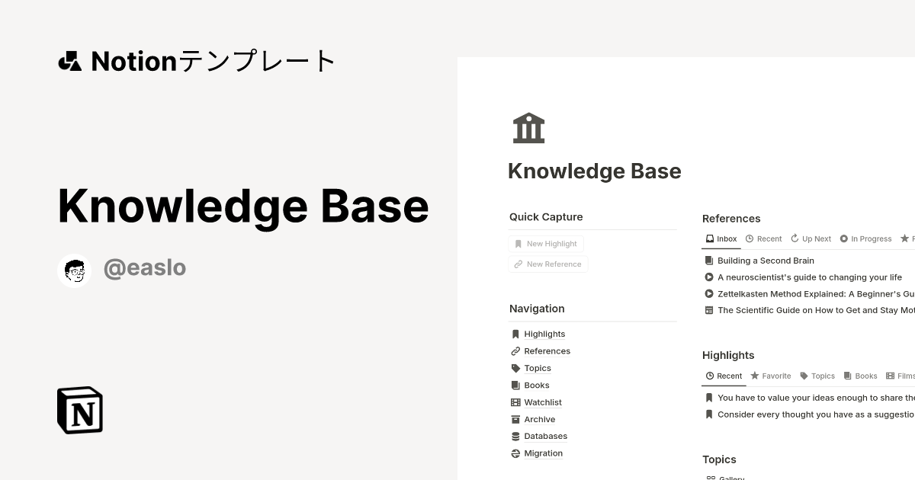915x480 pixels.
Task: Click the bookmark icon before 'Consider every thought' highlight
Action: [x=708, y=414]
